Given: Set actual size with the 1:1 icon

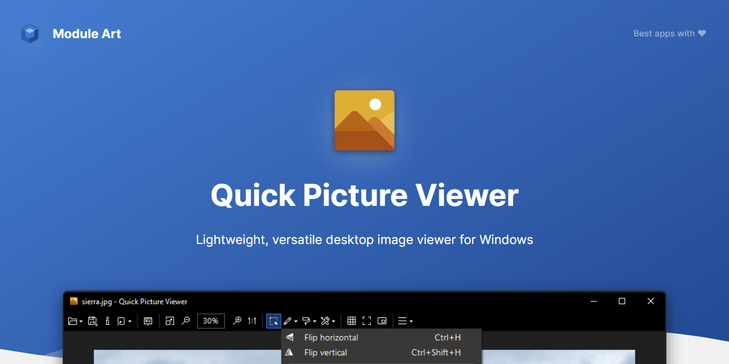Looking at the screenshot, I should (251, 321).
